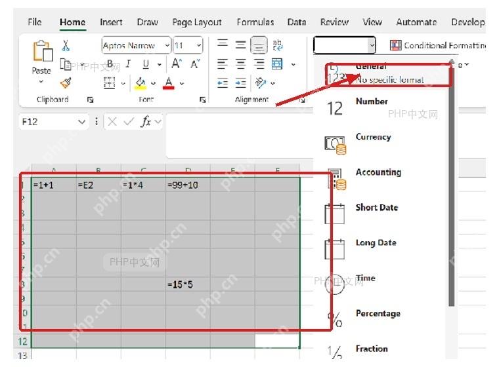Toggle Bold formatting
This screenshot has width=499, height=367.
click(110, 64)
